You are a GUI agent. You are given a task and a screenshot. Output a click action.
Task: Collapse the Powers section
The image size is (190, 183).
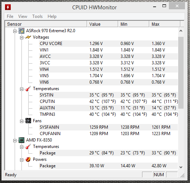click(x=21, y=160)
